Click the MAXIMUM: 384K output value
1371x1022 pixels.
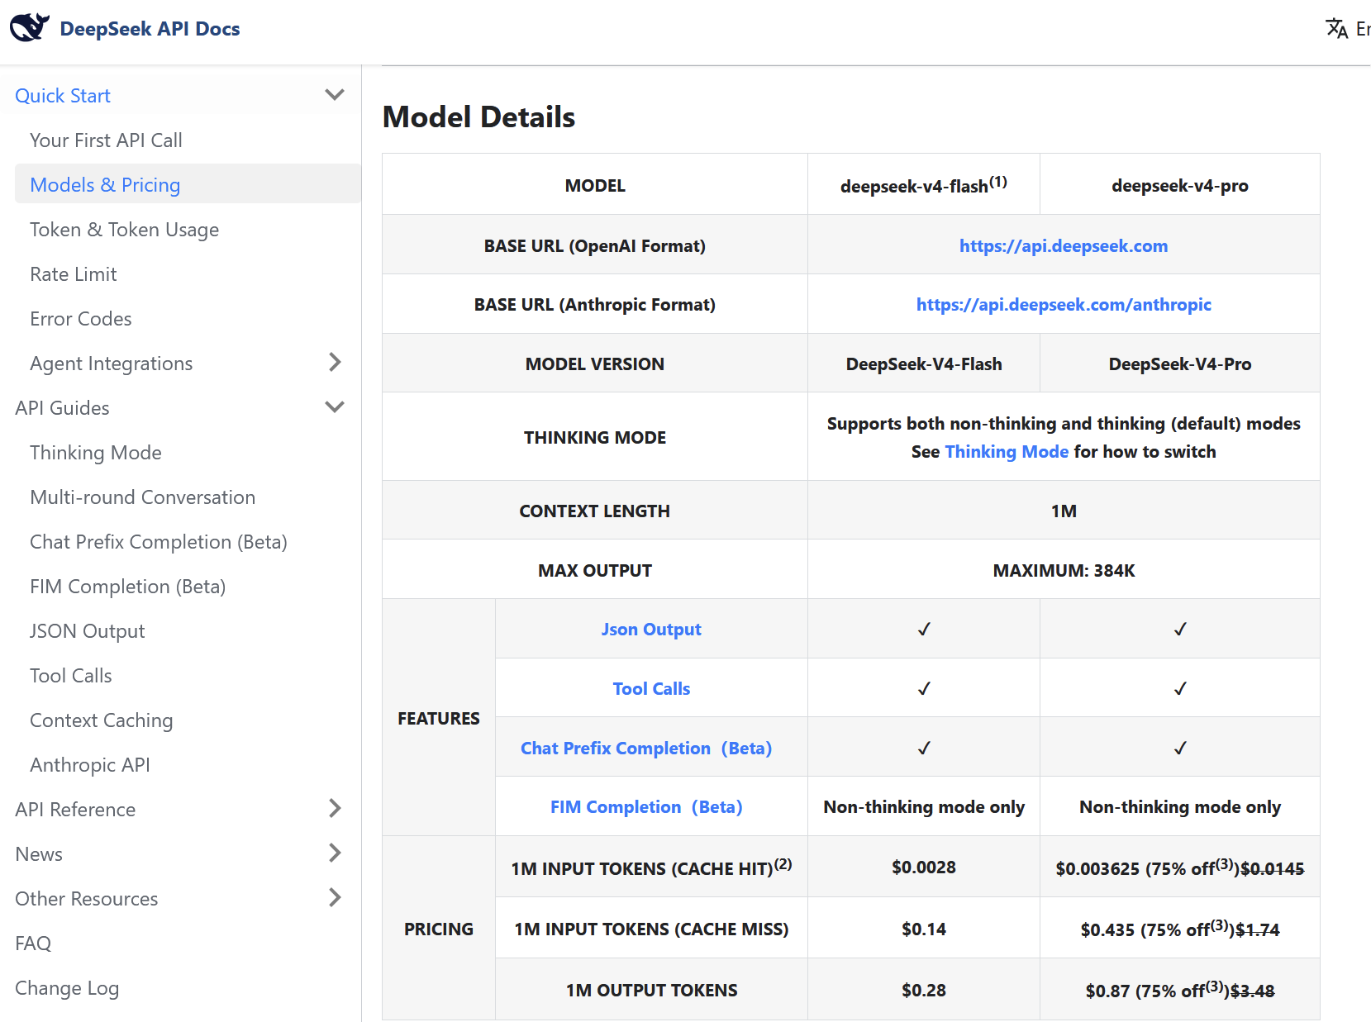[x=1064, y=570]
